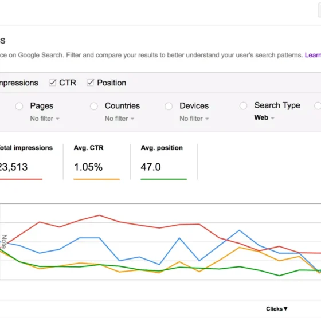Click the Avg. position label

pos(162,148)
